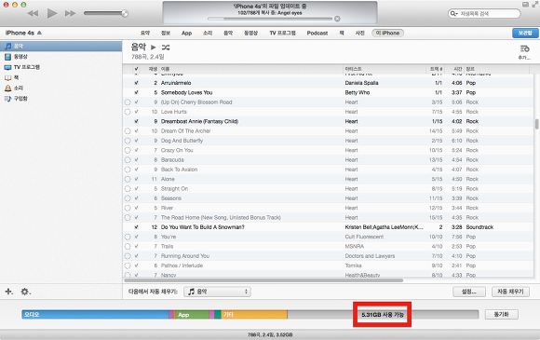The width and height of the screenshot is (540, 340).
Task: Click pending-sync circle icon next to Dog And Butterfly
Action: [x=128, y=141]
